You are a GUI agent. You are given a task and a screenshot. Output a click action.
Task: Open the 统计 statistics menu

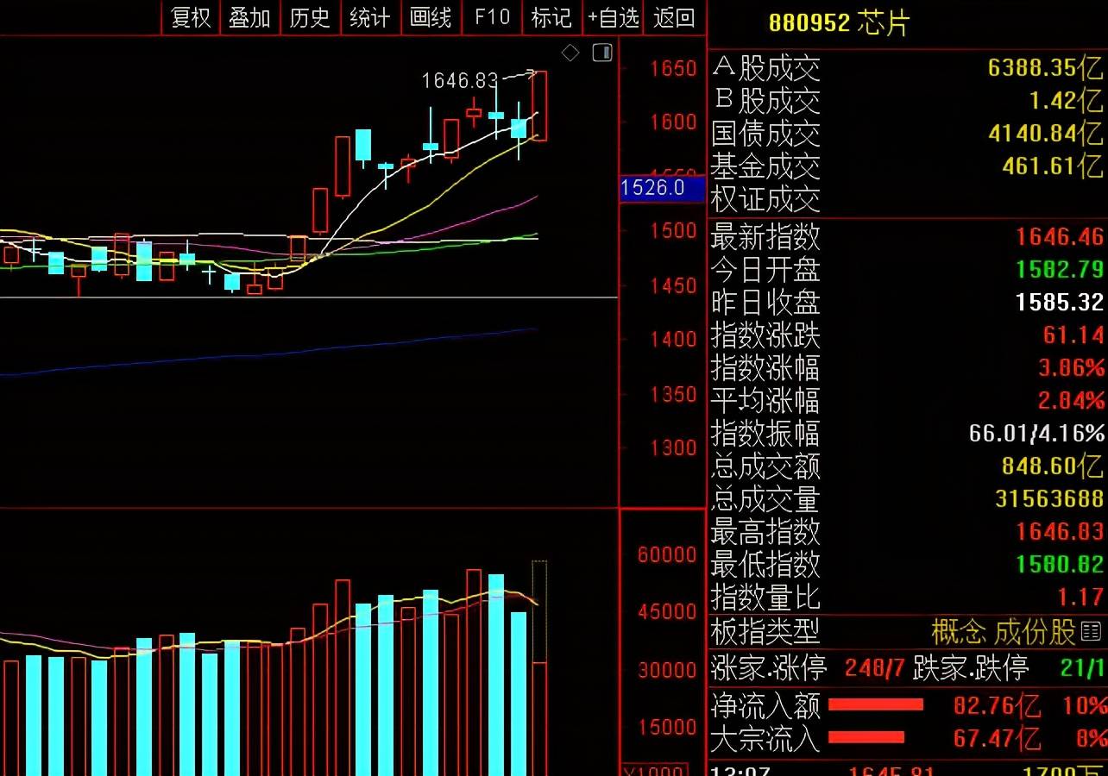point(370,17)
